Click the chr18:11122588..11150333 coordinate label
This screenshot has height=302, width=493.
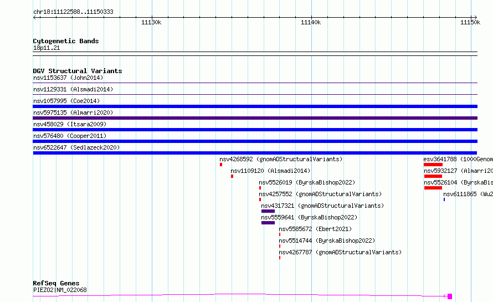pos(73,12)
